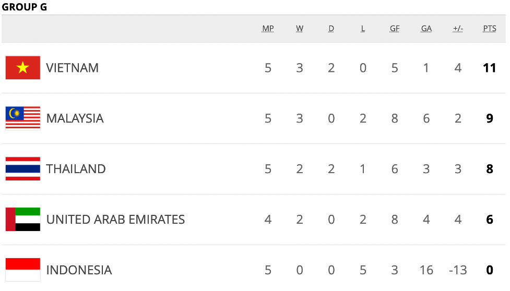
Task: Click the United Arab Emirates flag icon
Action: (x=23, y=219)
